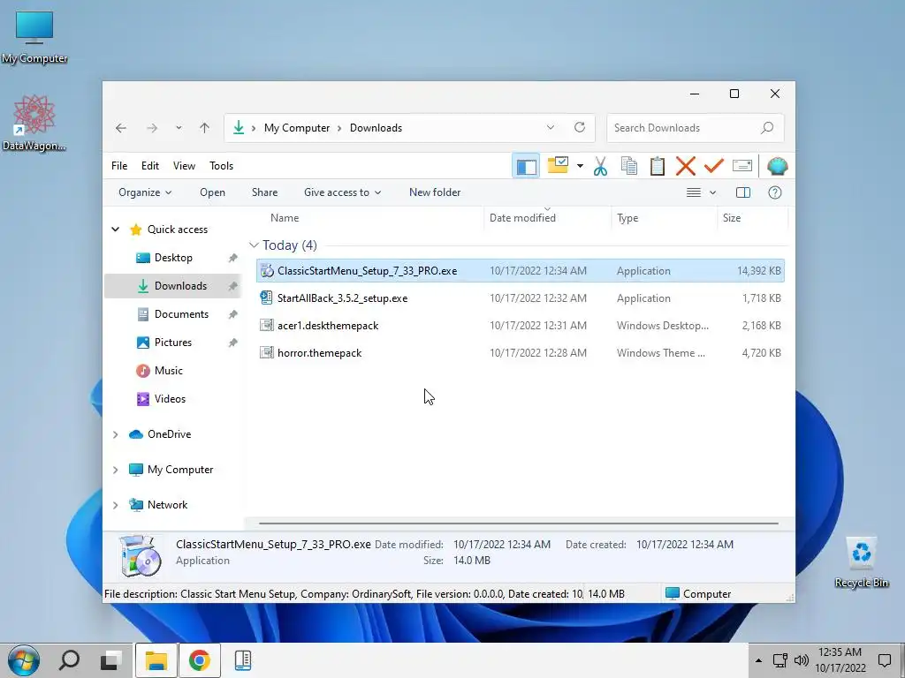
Task: Expand the Network tree node
Action: [116, 505]
